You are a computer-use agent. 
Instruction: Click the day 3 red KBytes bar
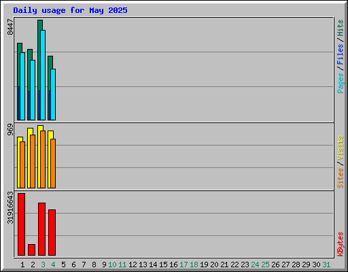(41, 229)
